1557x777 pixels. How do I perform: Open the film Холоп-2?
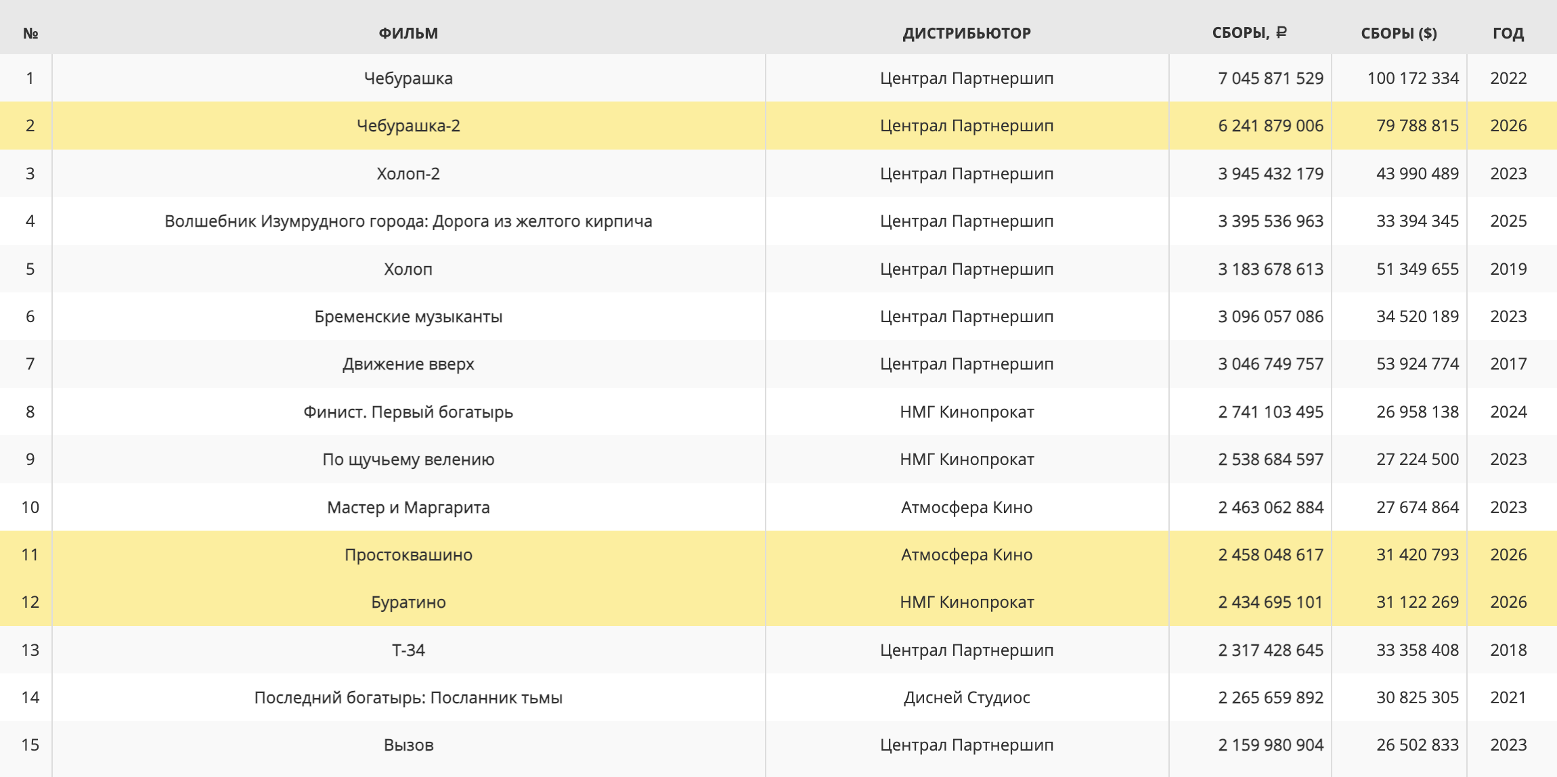pos(408,174)
